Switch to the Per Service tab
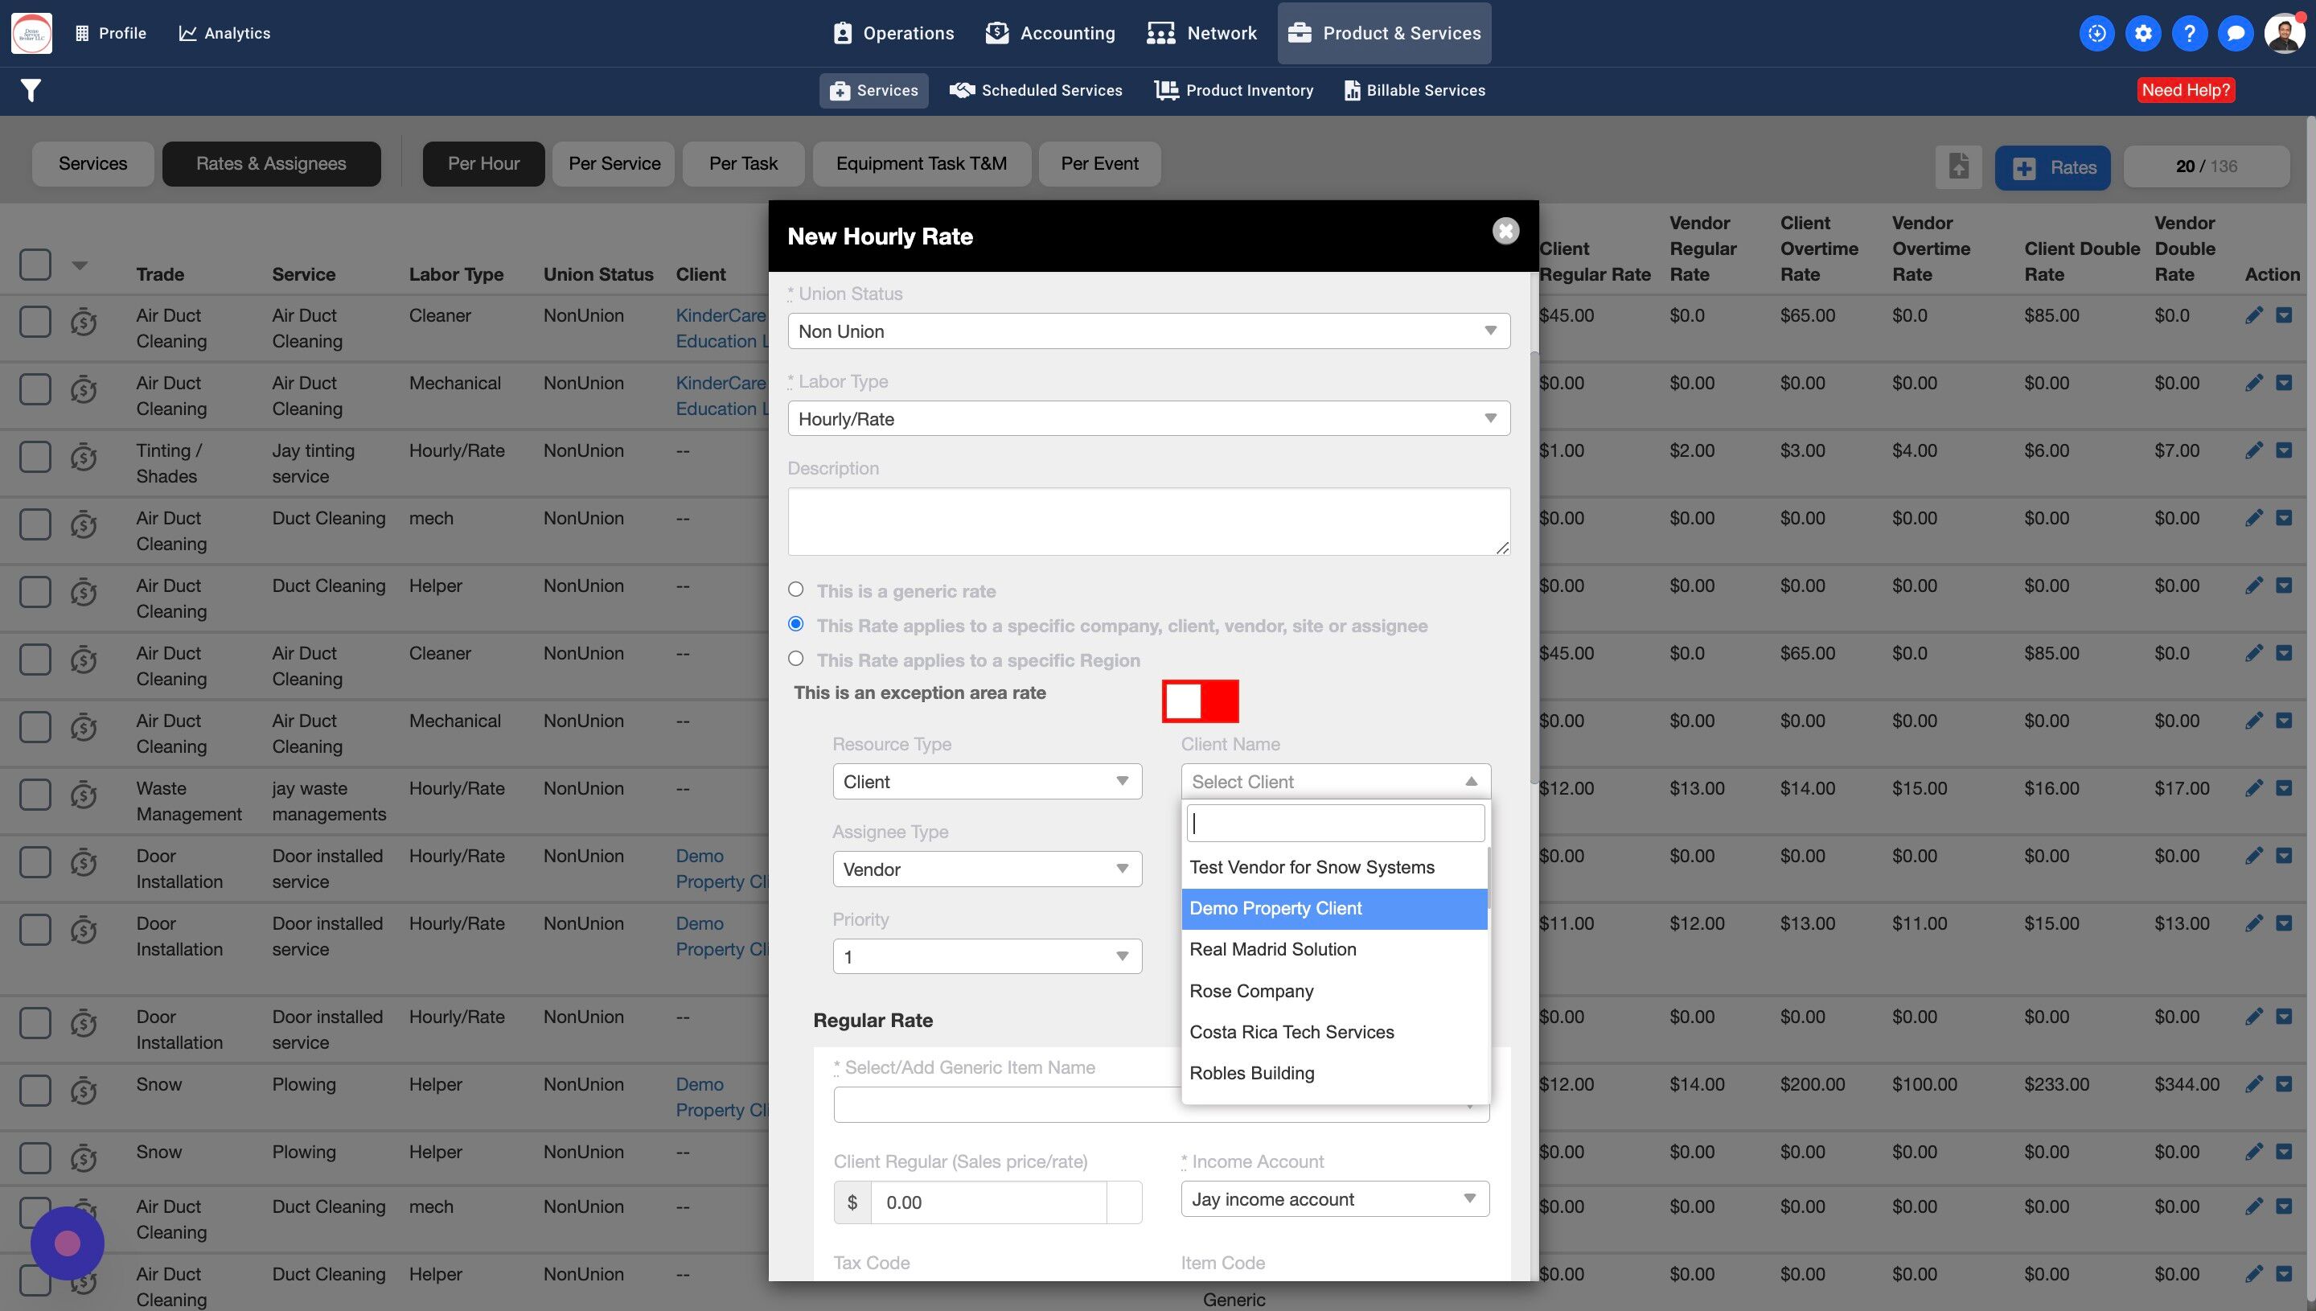Image resolution: width=2316 pixels, height=1311 pixels. coord(614,164)
